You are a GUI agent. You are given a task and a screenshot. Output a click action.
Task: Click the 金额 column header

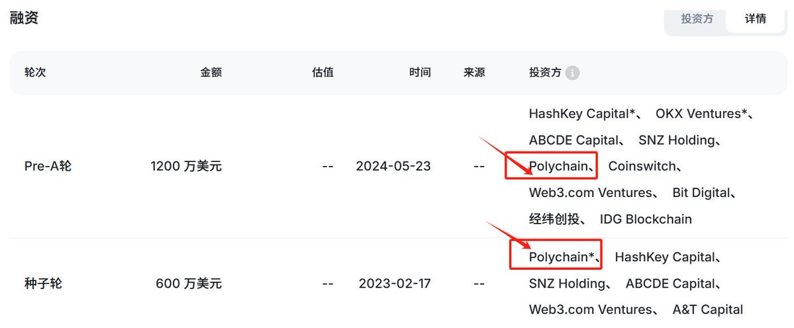pos(211,73)
